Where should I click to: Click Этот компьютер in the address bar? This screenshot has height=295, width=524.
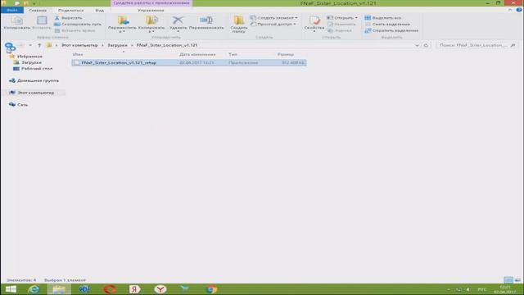tap(79, 45)
